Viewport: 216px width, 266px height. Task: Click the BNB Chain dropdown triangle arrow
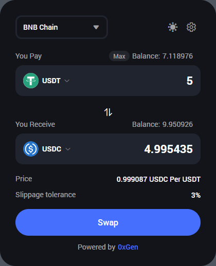(96, 27)
